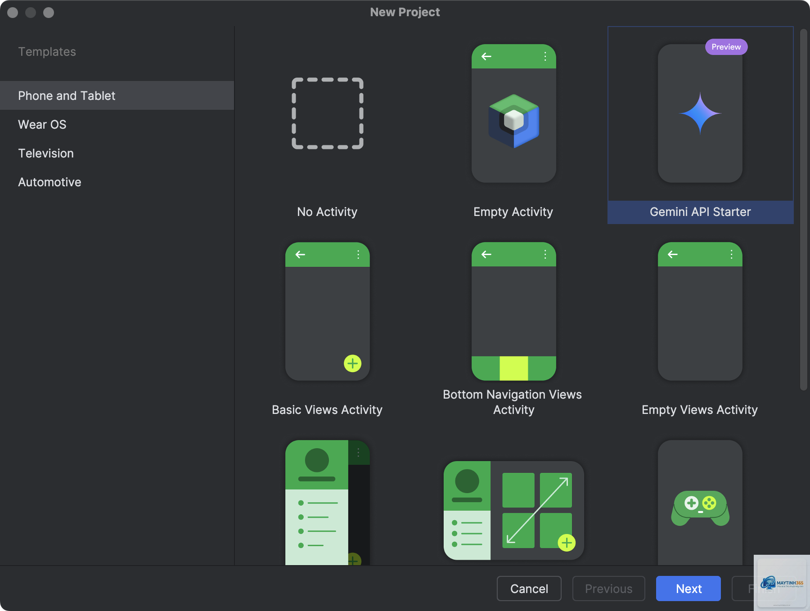
Task: Close the New Project window
Action: coord(13,13)
